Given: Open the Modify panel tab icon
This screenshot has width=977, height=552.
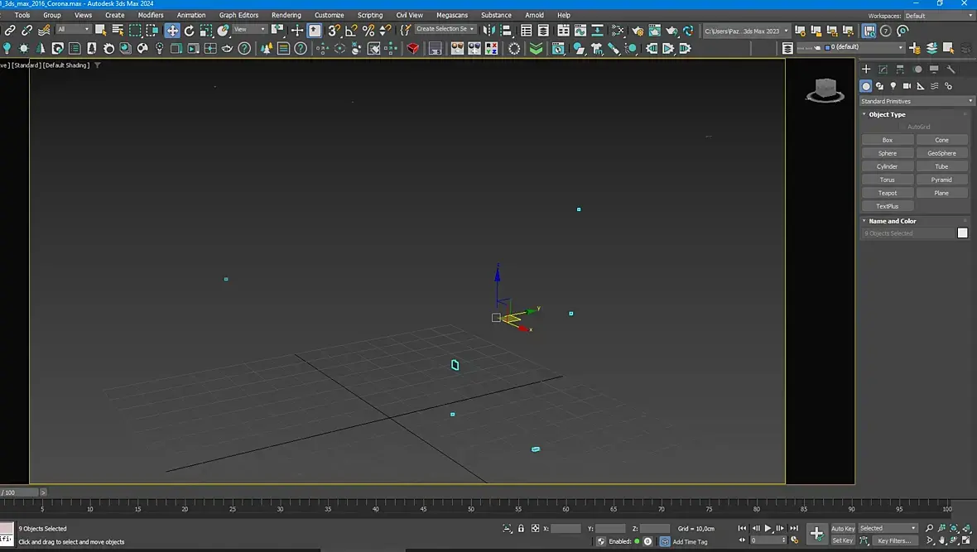Looking at the screenshot, I should tap(883, 70).
